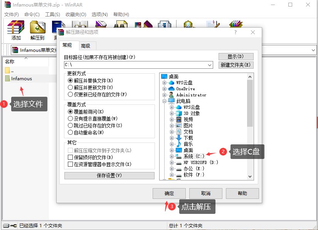
Task: Expand the HP USB20FD (D:) tree node
Action: point(172,162)
